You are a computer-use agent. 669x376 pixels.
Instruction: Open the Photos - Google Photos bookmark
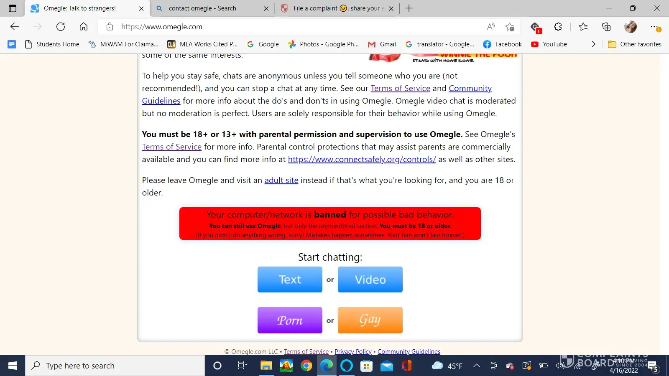tap(324, 44)
